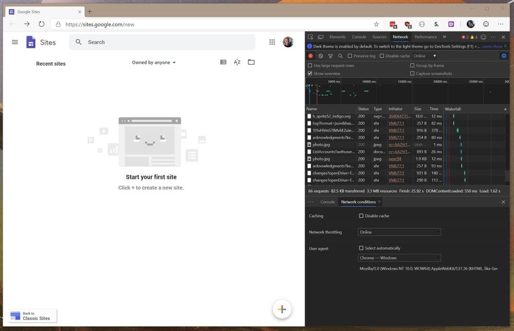Check Use large request rows
Screen dimensions: 514x331
310,65
